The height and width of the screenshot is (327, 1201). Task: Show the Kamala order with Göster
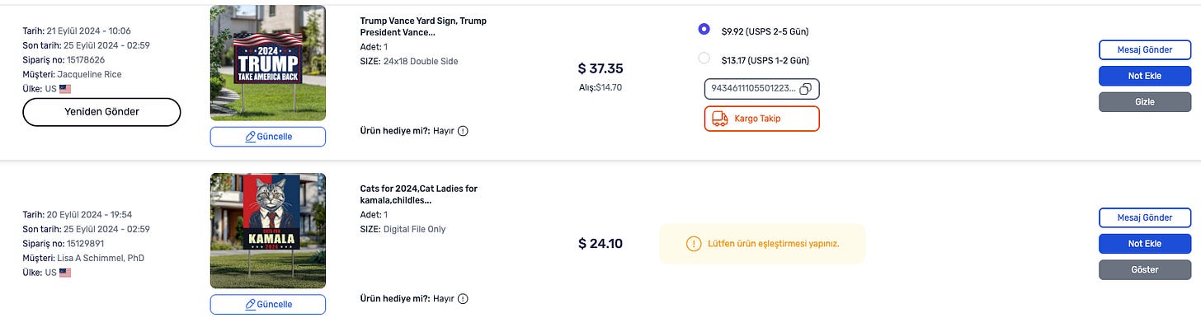(1145, 270)
